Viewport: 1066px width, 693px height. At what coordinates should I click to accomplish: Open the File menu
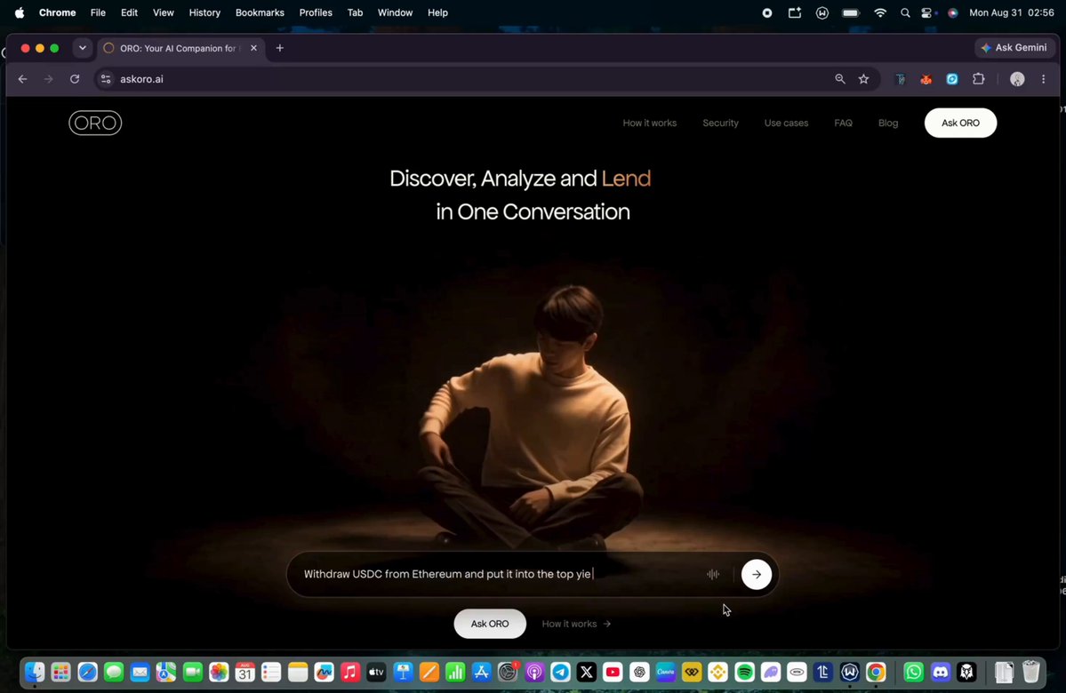pos(98,13)
